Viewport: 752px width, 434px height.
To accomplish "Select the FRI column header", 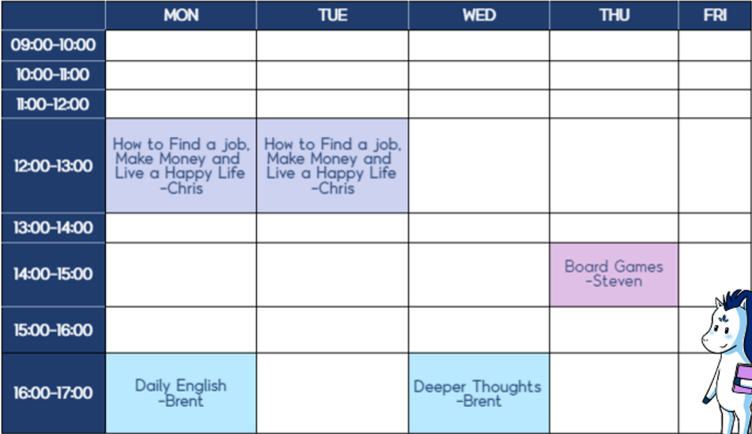I will (x=715, y=15).
